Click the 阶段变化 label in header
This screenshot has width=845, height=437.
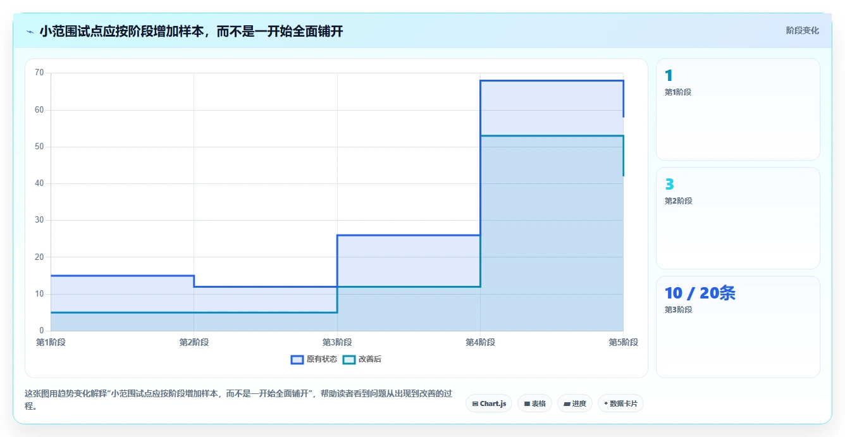802,30
